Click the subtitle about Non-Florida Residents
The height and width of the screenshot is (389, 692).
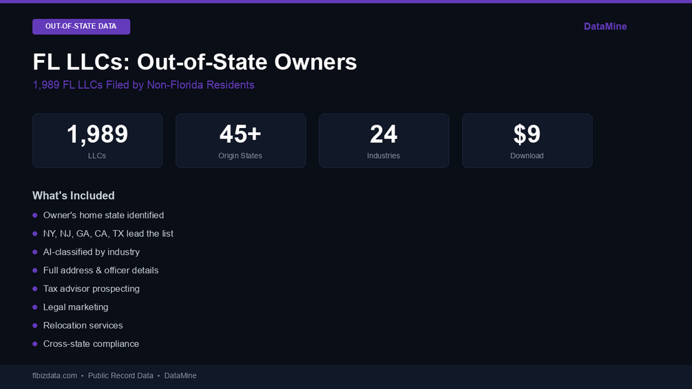[x=143, y=85]
